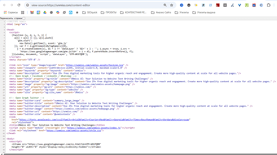The width and height of the screenshot is (277, 155).
Task: Enable the Переносить строки line-wrap checkbox
Action: [x=24, y=18]
